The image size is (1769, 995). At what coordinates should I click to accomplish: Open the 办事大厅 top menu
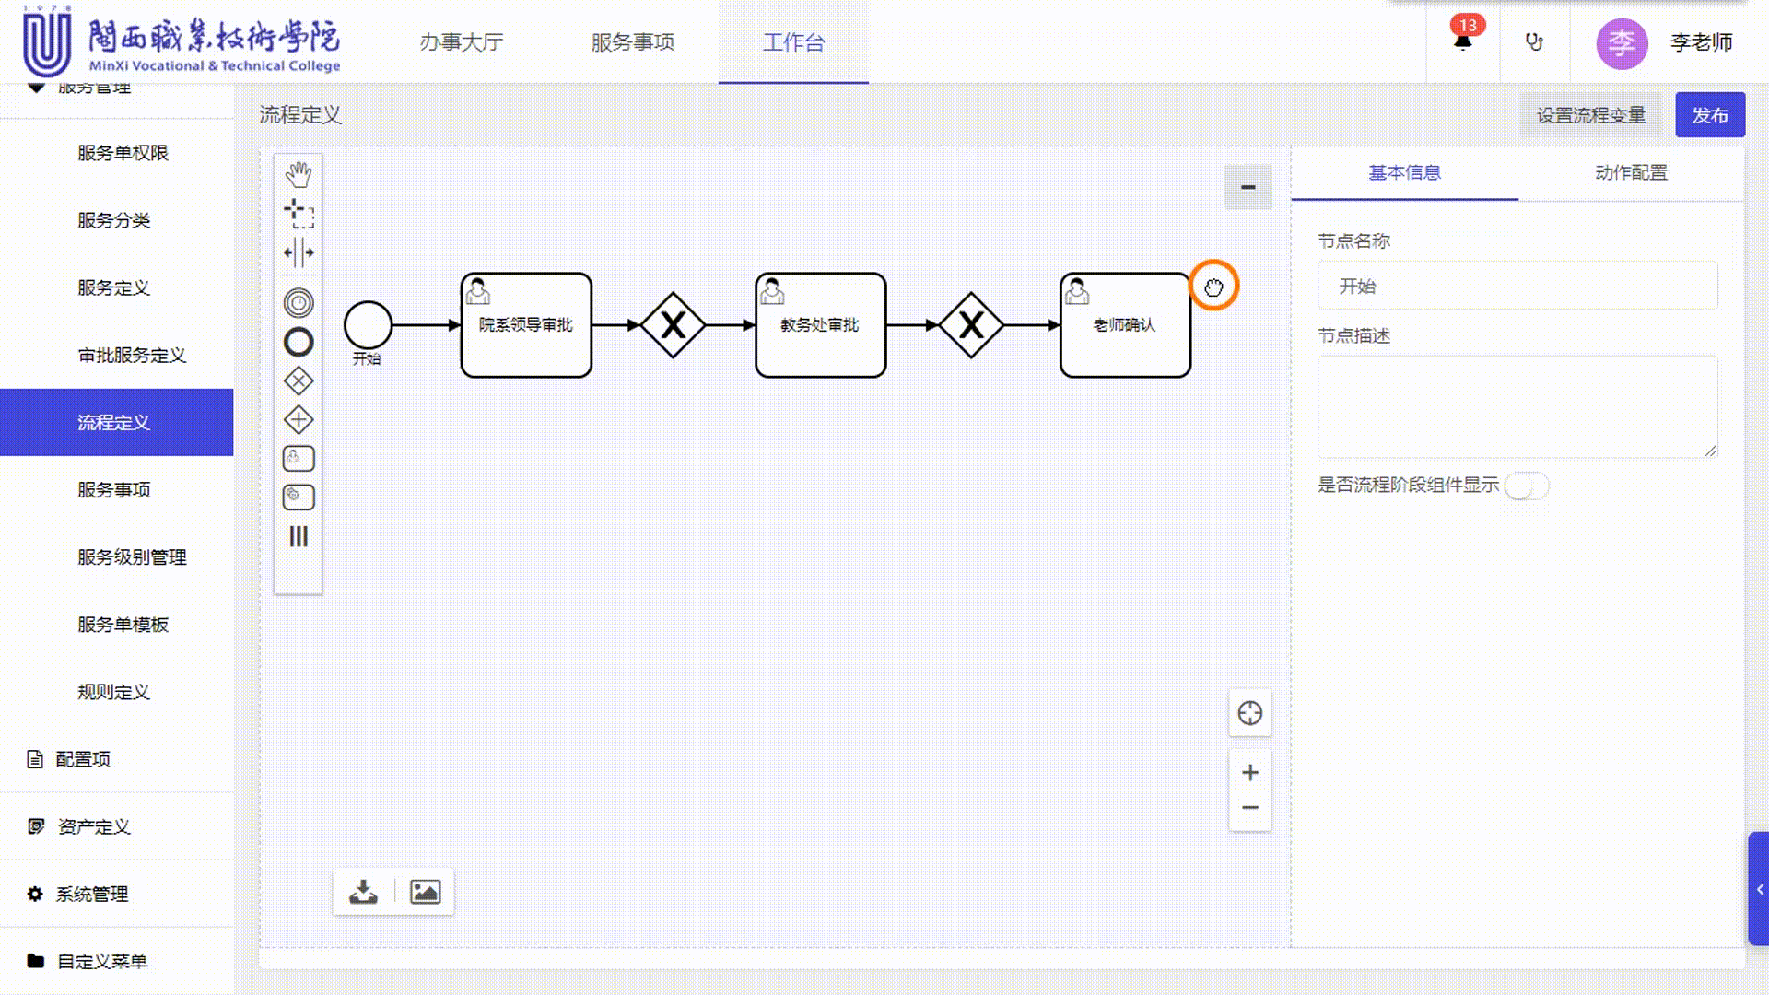tap(461, 42)
